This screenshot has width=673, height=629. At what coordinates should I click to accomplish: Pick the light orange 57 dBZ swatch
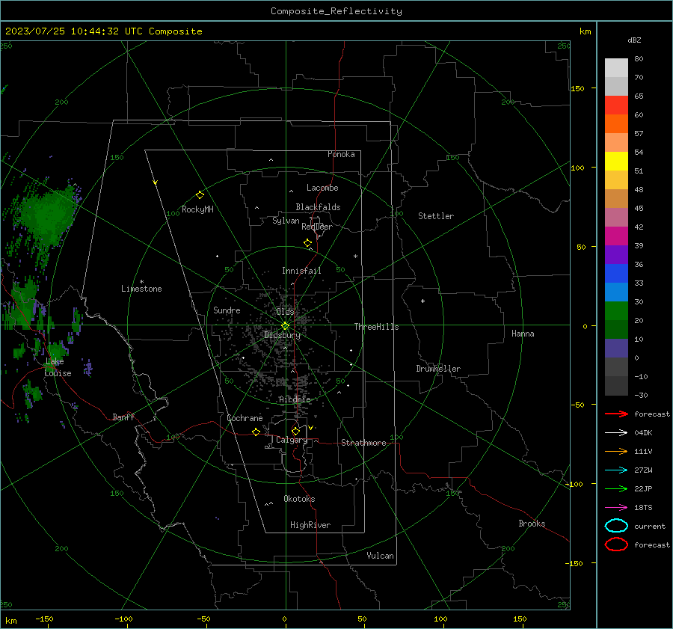coord(616,143)
